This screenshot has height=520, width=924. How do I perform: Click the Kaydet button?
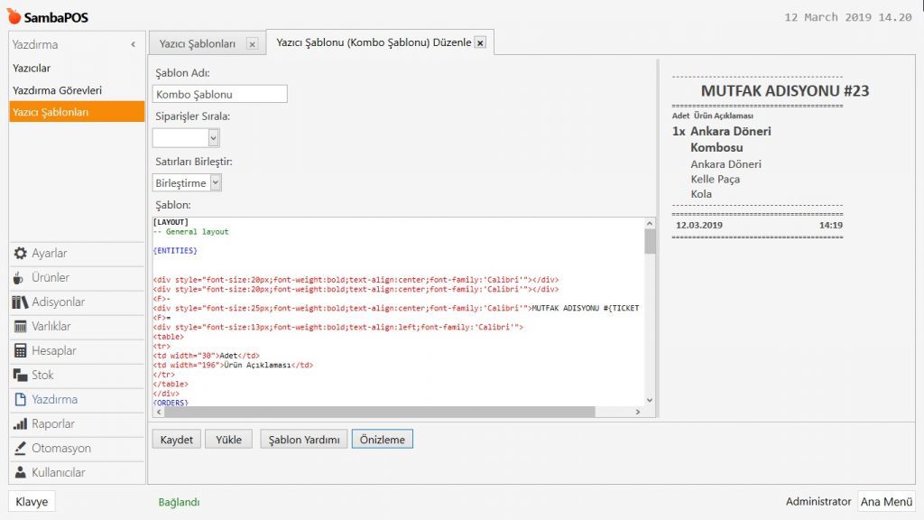coord(177,440)
